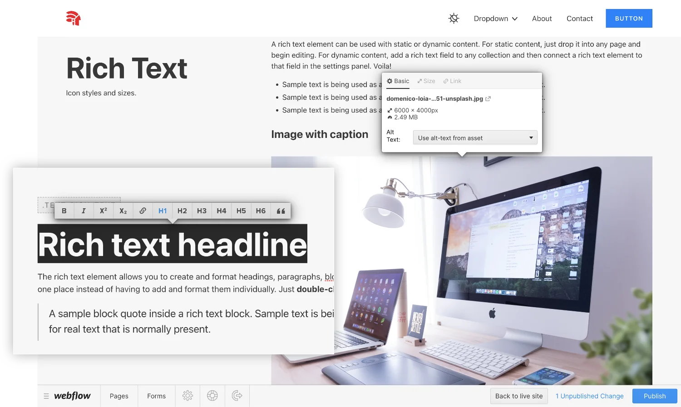Switch to the Link tab
Image resolution: width=681 pixels, height=407 pixels.
click(452, 81)
